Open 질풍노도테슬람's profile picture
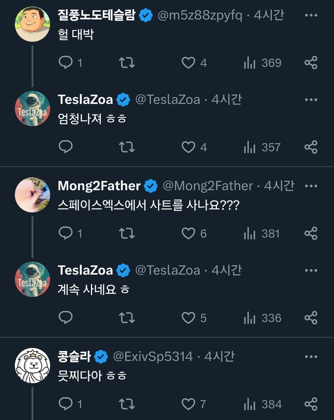334x420 pixels. 32,24
